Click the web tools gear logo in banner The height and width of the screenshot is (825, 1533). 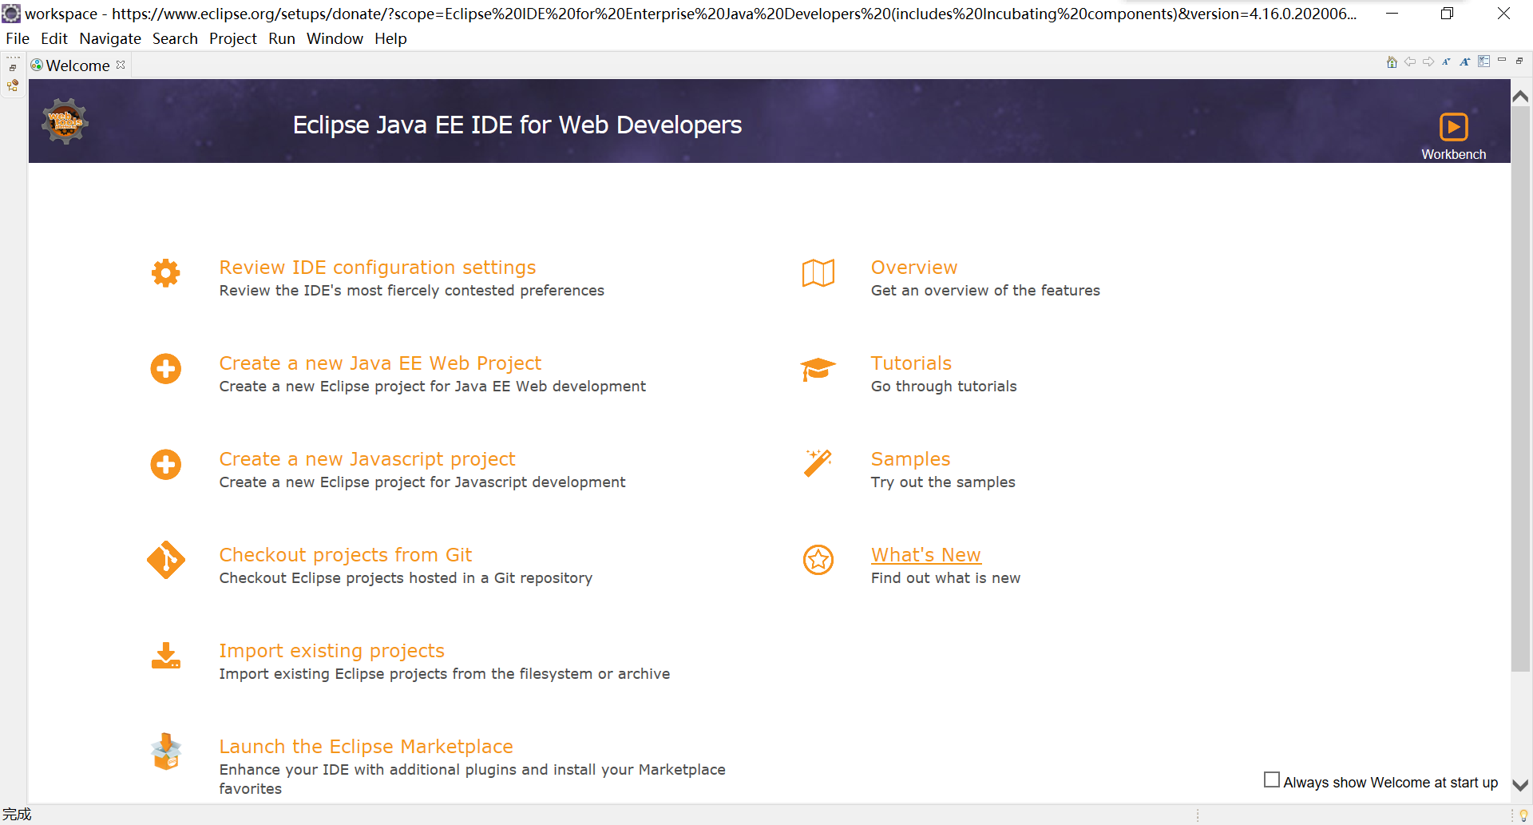(x=65, y=121)
